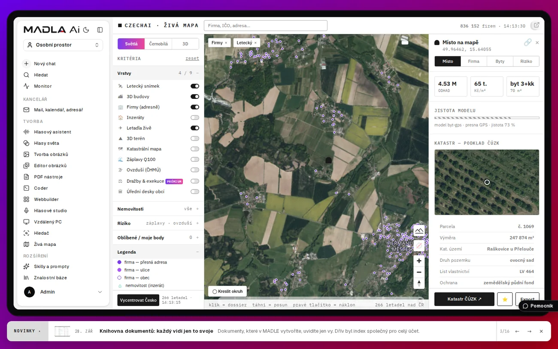Toggle dark mode moon icon
Screen dimensions: 558x349
(x=86, y=30)
